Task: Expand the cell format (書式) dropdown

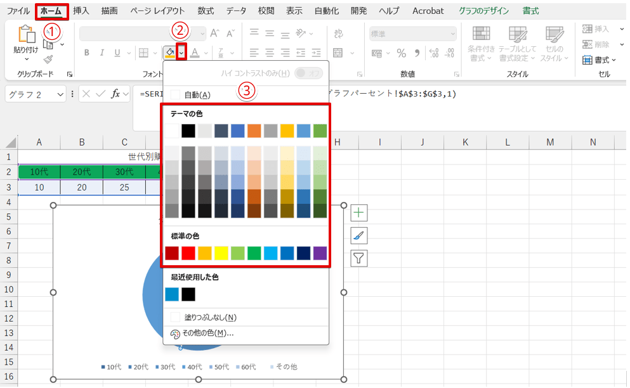Action: pos(601,60)
